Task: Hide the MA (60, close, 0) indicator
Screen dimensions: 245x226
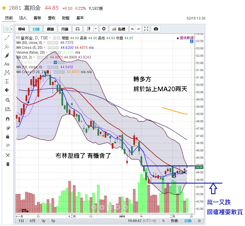Action: [x=49, y=43]
